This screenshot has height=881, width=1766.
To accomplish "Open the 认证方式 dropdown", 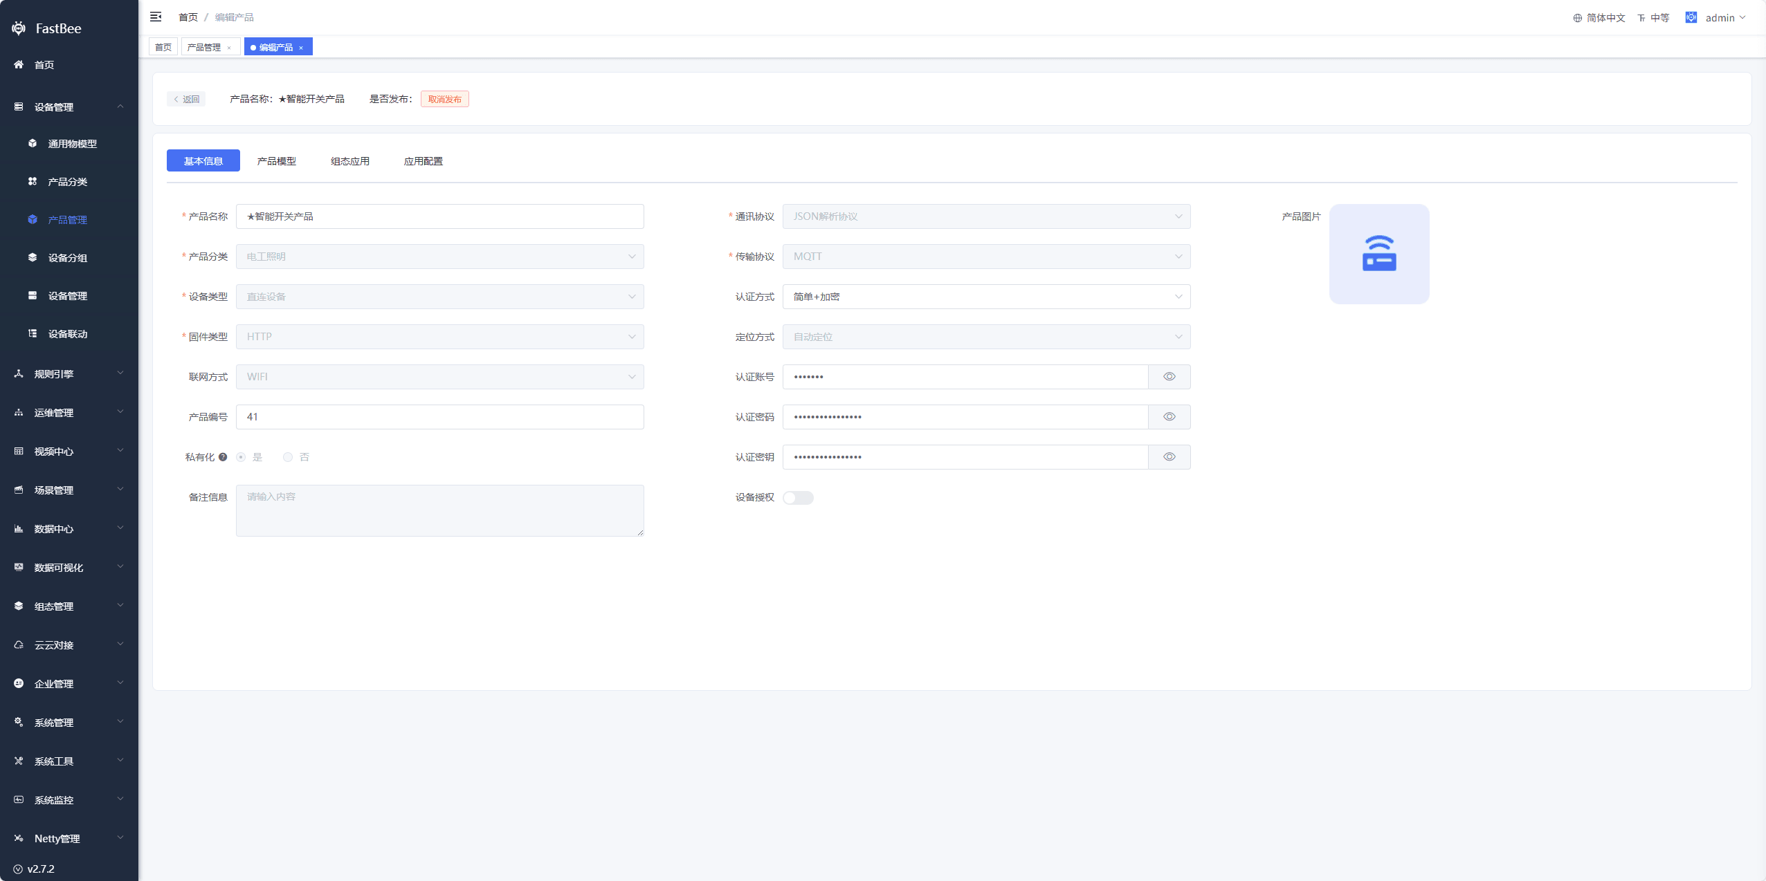I will coord(986,297).
